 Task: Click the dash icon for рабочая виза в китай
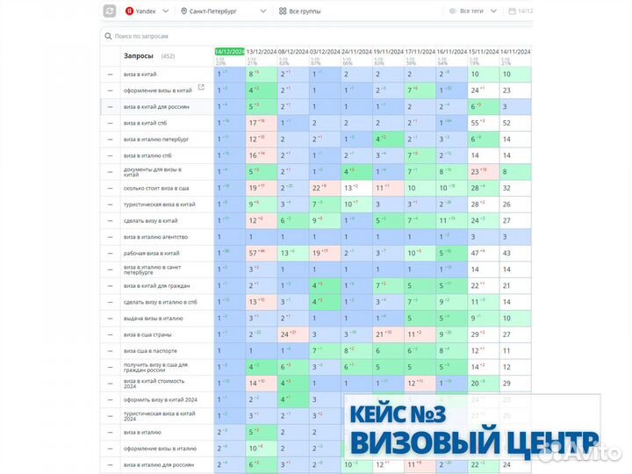pyautogui.click(x=110, y=254)
